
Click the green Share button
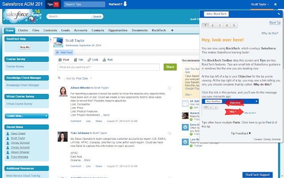coord(170,67)
